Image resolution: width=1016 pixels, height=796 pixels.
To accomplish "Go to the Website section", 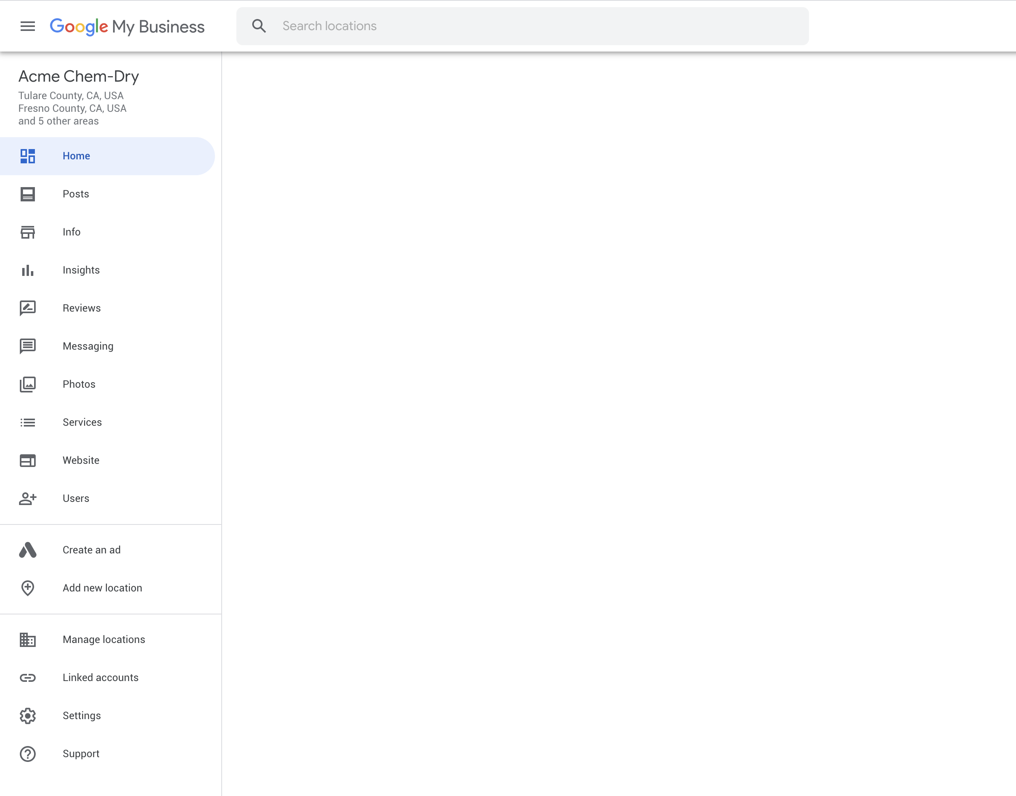I will click(81, 461).
